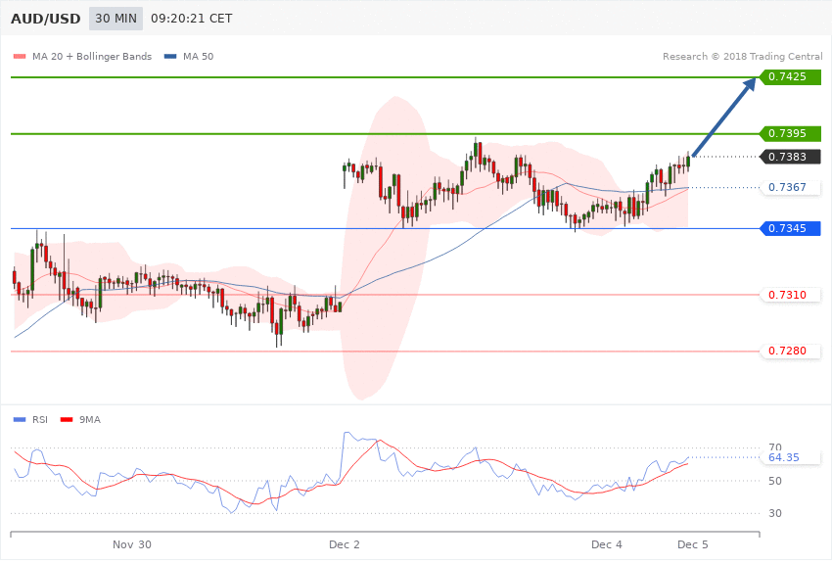The height and width of the screenshot is (564, 832).
Task: Click the Dec 5 date axis label
Action: tap(693, 544)
